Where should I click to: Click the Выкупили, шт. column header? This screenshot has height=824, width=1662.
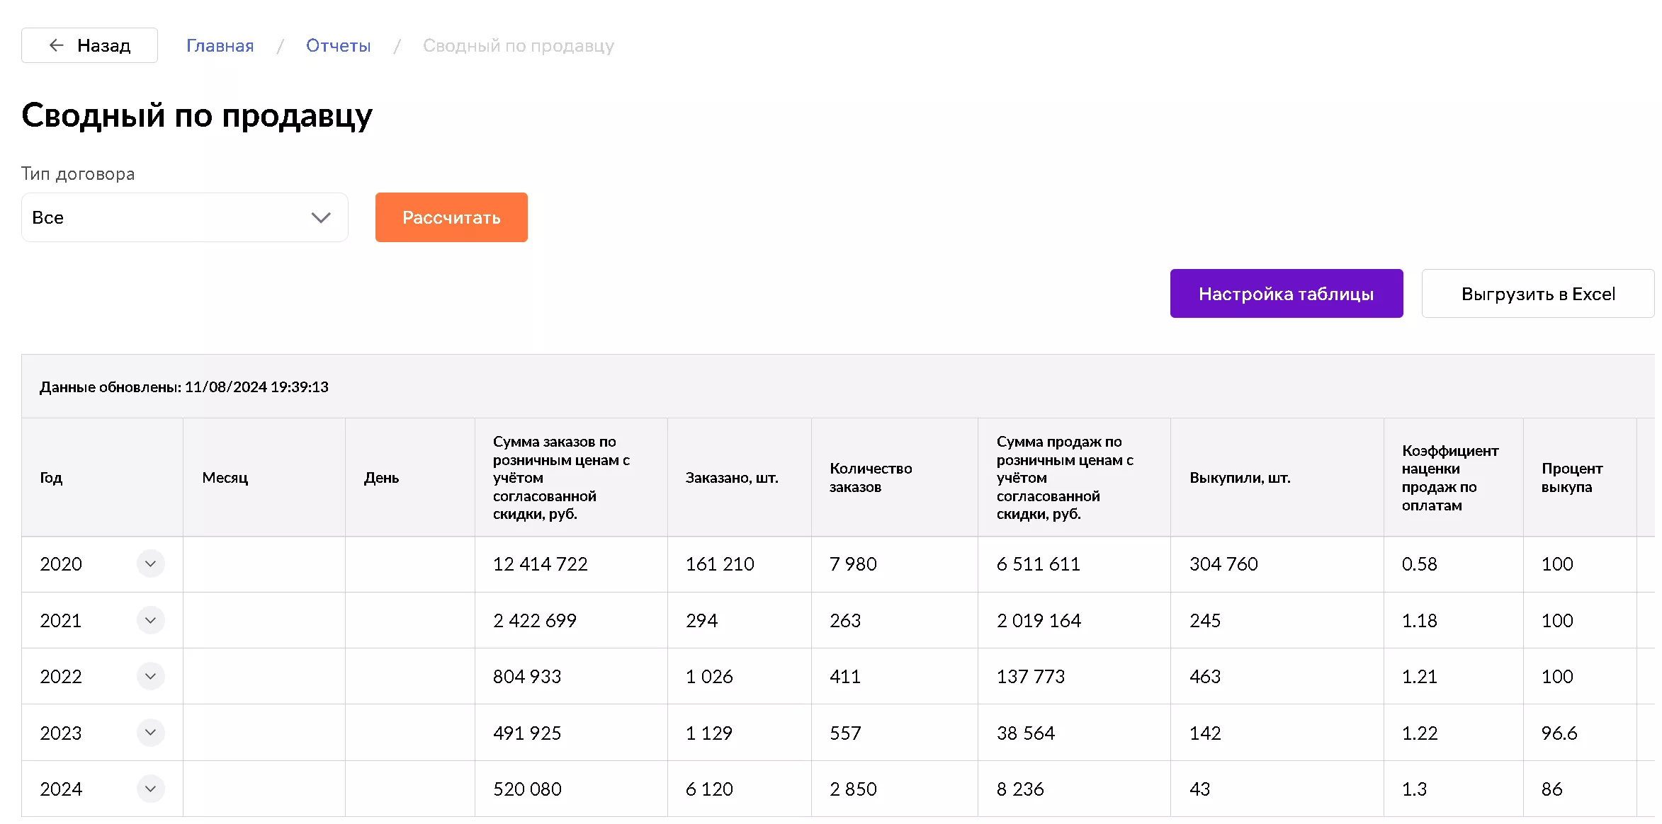point(1240,478)
